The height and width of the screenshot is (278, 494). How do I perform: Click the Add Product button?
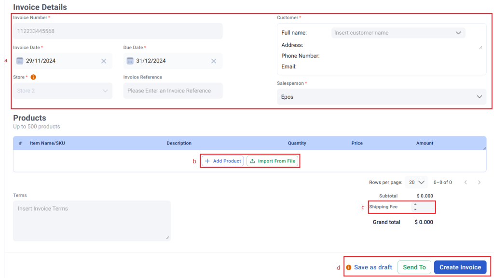point(223,161)
